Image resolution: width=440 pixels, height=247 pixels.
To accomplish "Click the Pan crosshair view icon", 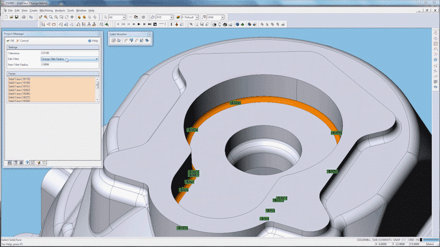I will (72, 17).
